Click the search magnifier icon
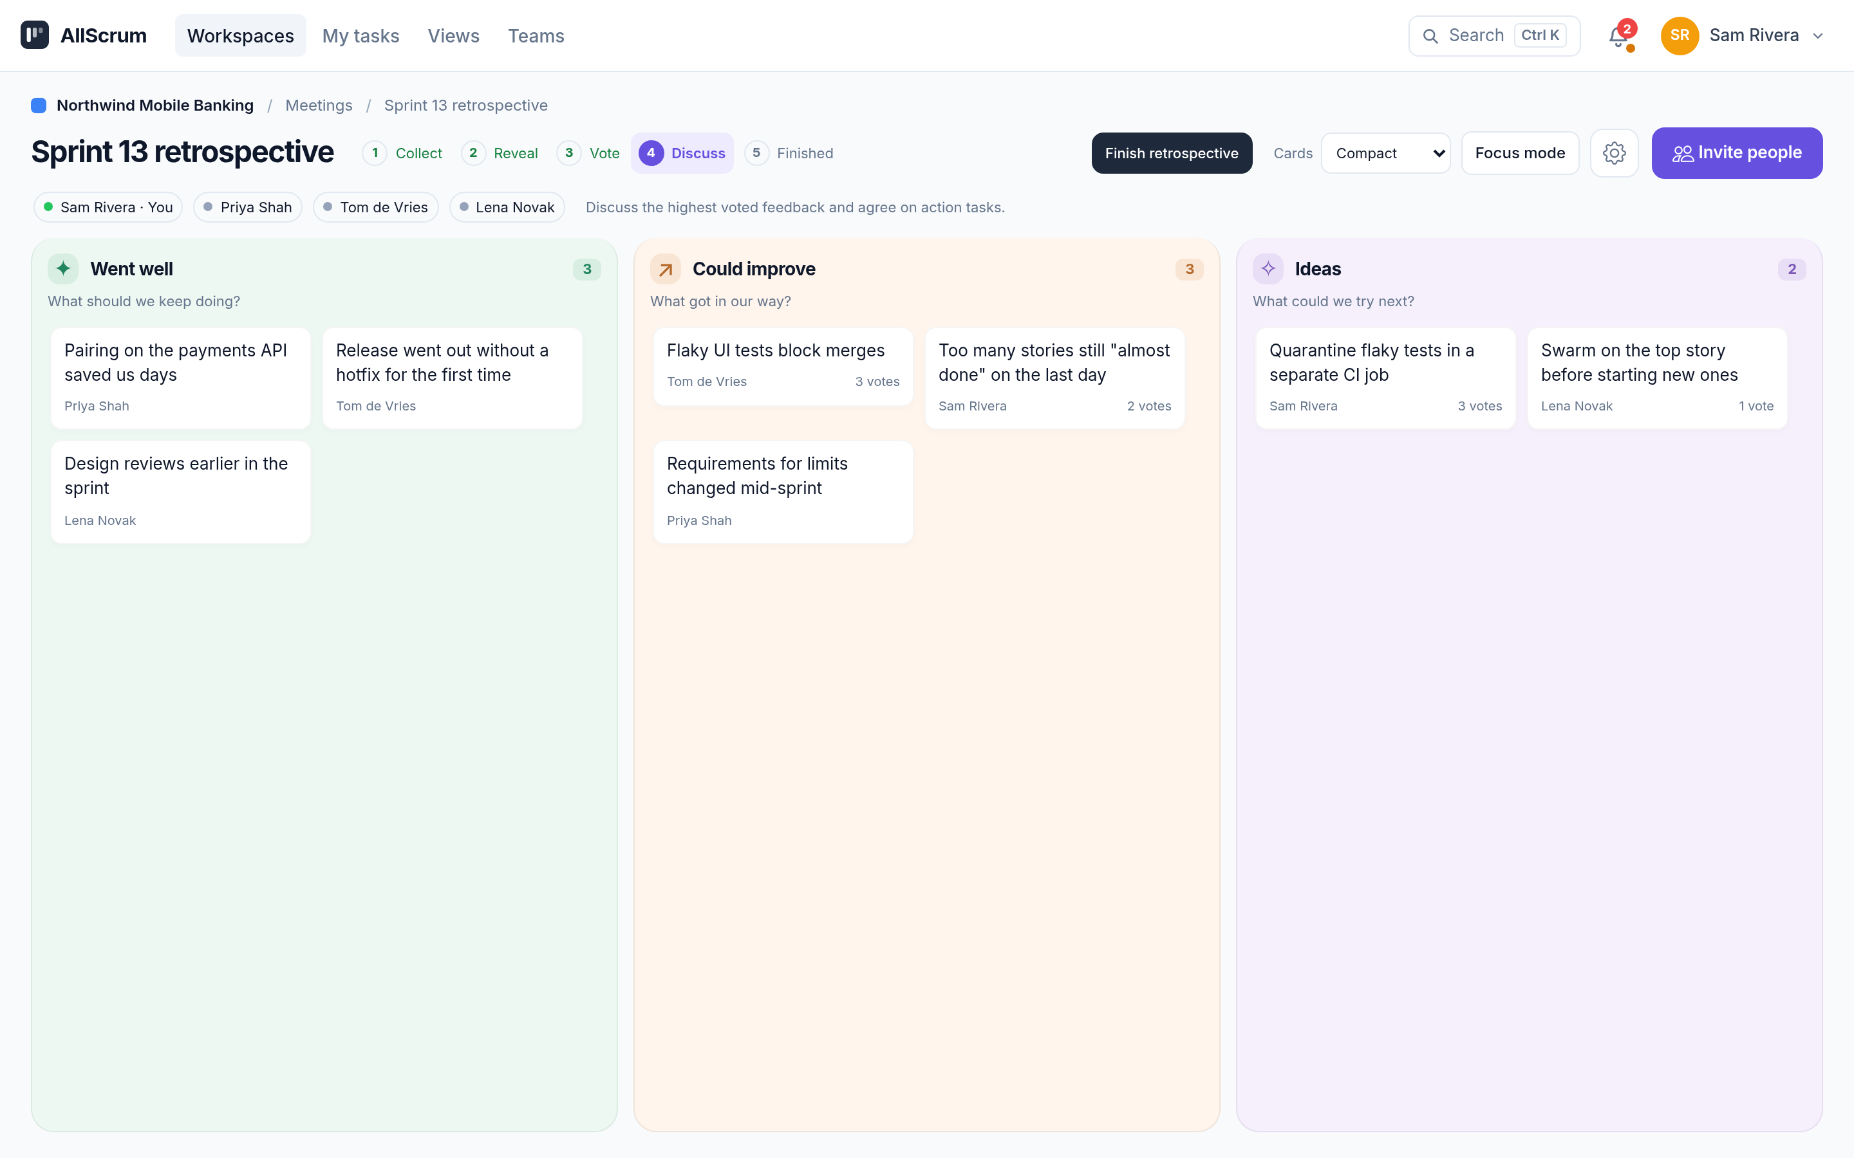The image size is (1854, 1158). coord(1430,36)
